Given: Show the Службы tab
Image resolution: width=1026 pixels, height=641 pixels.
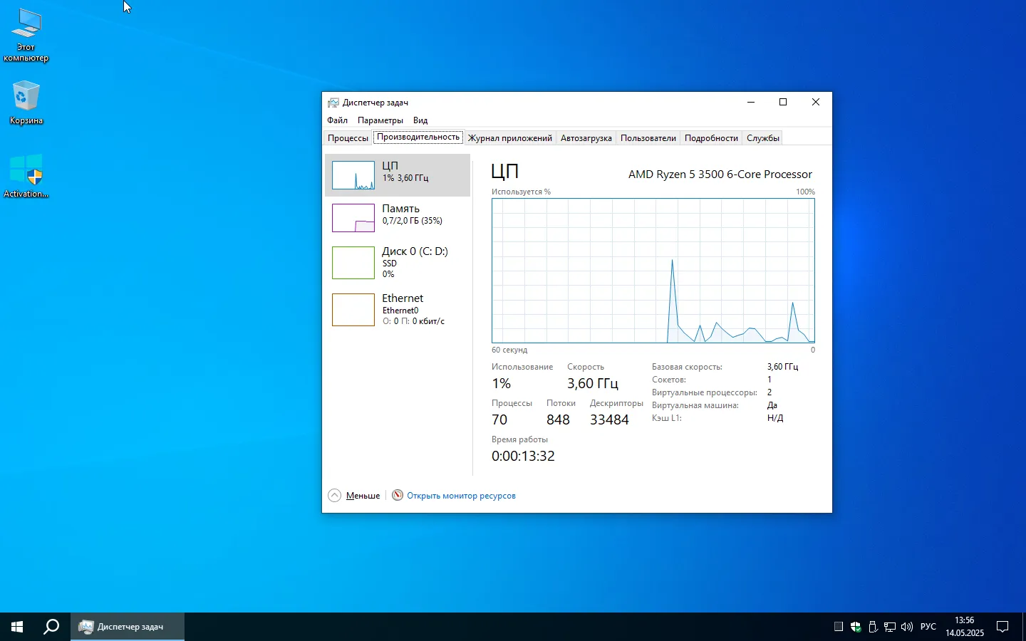Looking at the screenshot, I should 763,138.
